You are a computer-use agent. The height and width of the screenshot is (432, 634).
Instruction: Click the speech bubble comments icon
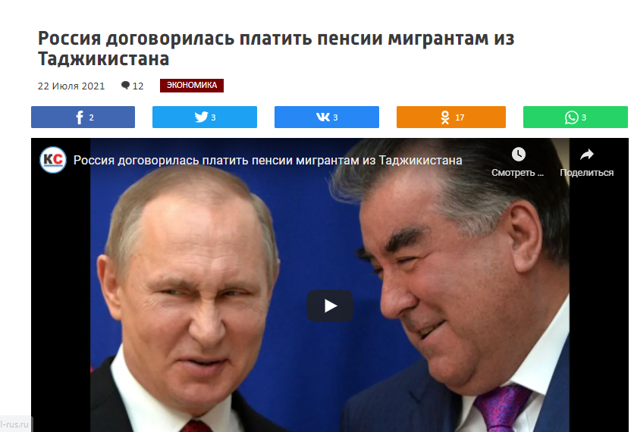tap(125, 86)
